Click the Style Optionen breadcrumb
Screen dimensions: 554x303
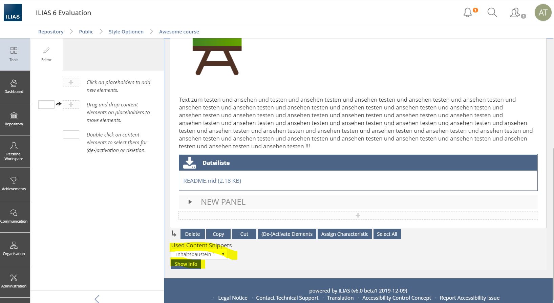coord(126,32)
